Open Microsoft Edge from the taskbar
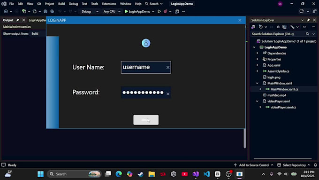This screenshot has height=180, width=319. (x=119, y=174)
